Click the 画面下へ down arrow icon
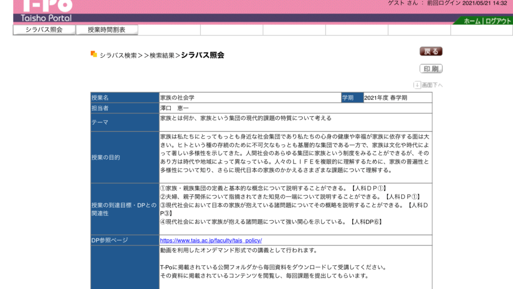The width and height of the screenshot is (513, 289). click(x=417, y=85)
